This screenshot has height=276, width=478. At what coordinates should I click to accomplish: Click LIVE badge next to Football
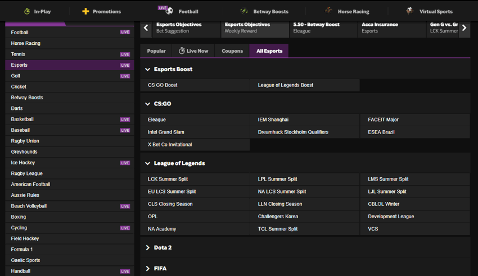125,32
